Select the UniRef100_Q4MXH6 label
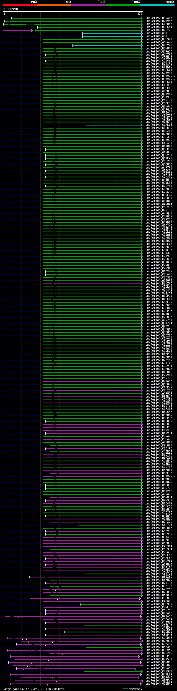Screen dimensions: 177x691 point(159,326)
